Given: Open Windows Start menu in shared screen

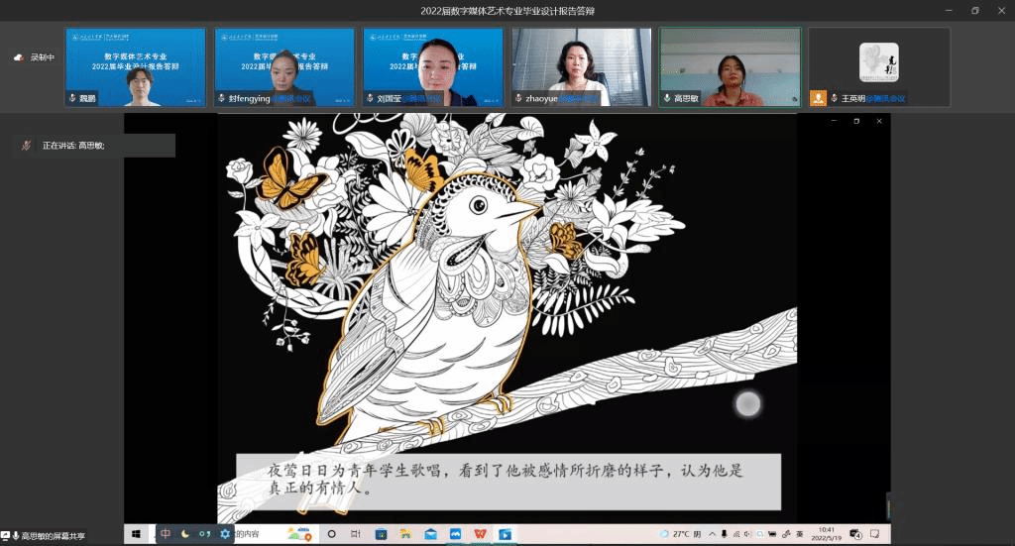Looking at the screenshot, I should (136, 534).
